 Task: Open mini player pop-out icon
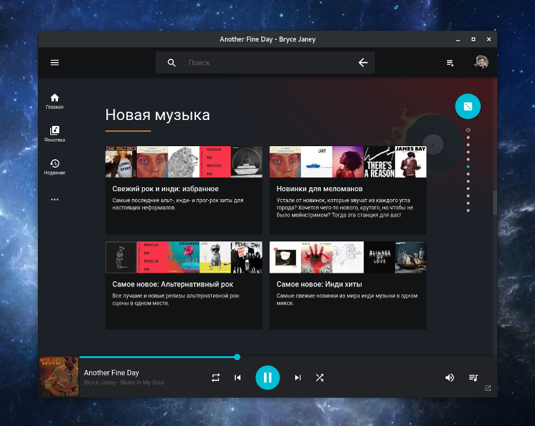488,388
